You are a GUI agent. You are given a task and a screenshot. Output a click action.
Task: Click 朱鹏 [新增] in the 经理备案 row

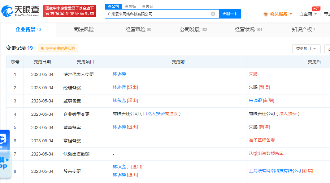tap(259, 87)
